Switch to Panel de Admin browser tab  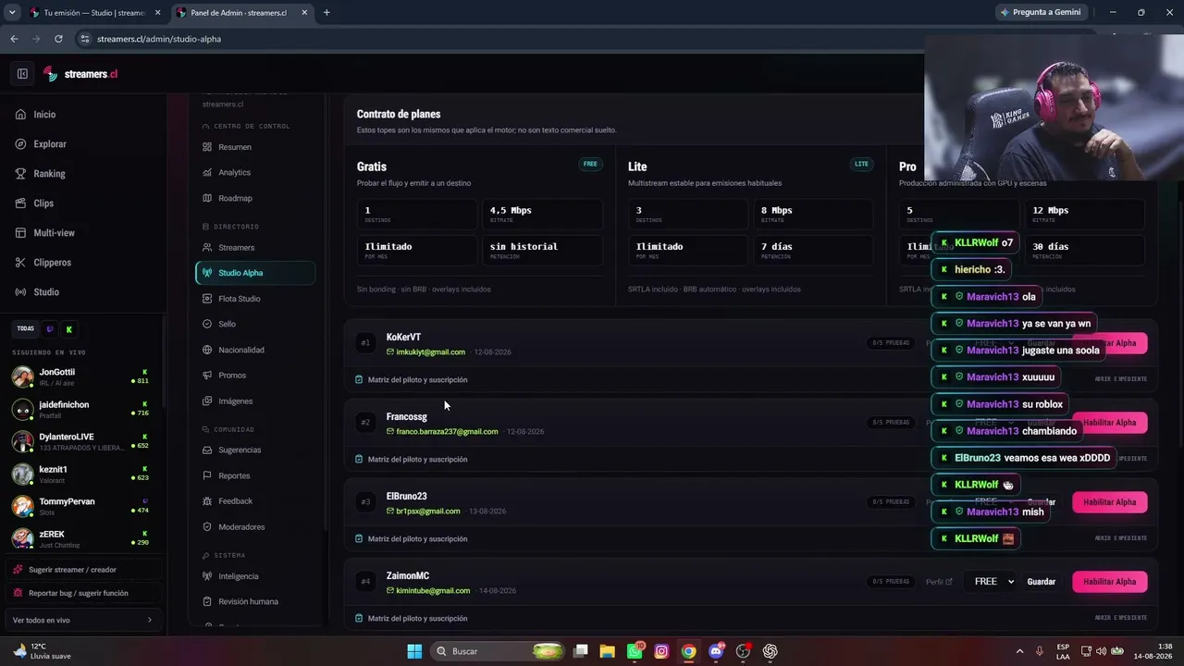[241, 13]
